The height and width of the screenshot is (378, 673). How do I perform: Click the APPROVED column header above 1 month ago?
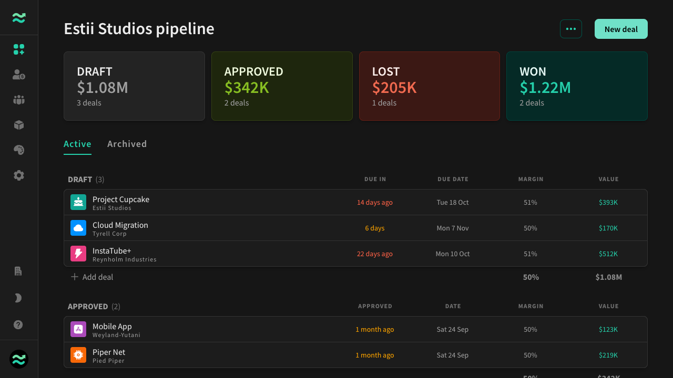pos(375,306)
